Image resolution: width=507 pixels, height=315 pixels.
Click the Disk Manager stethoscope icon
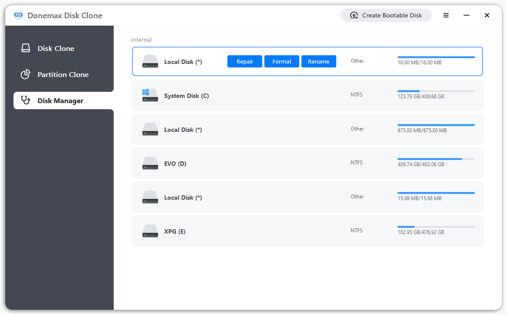[26, 101]
